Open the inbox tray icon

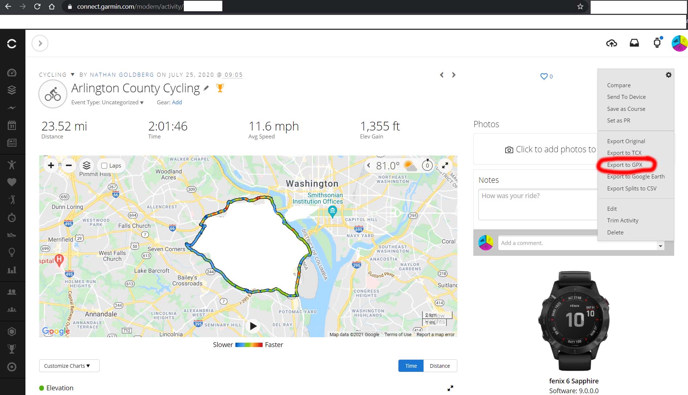[634, 43]
